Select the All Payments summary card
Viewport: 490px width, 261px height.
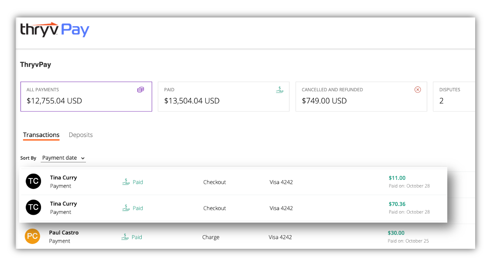86,97
